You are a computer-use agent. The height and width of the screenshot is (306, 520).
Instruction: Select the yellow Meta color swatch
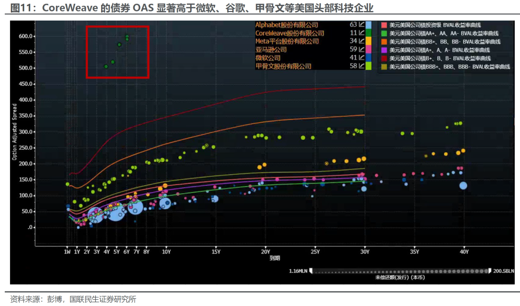pos(368,41)
